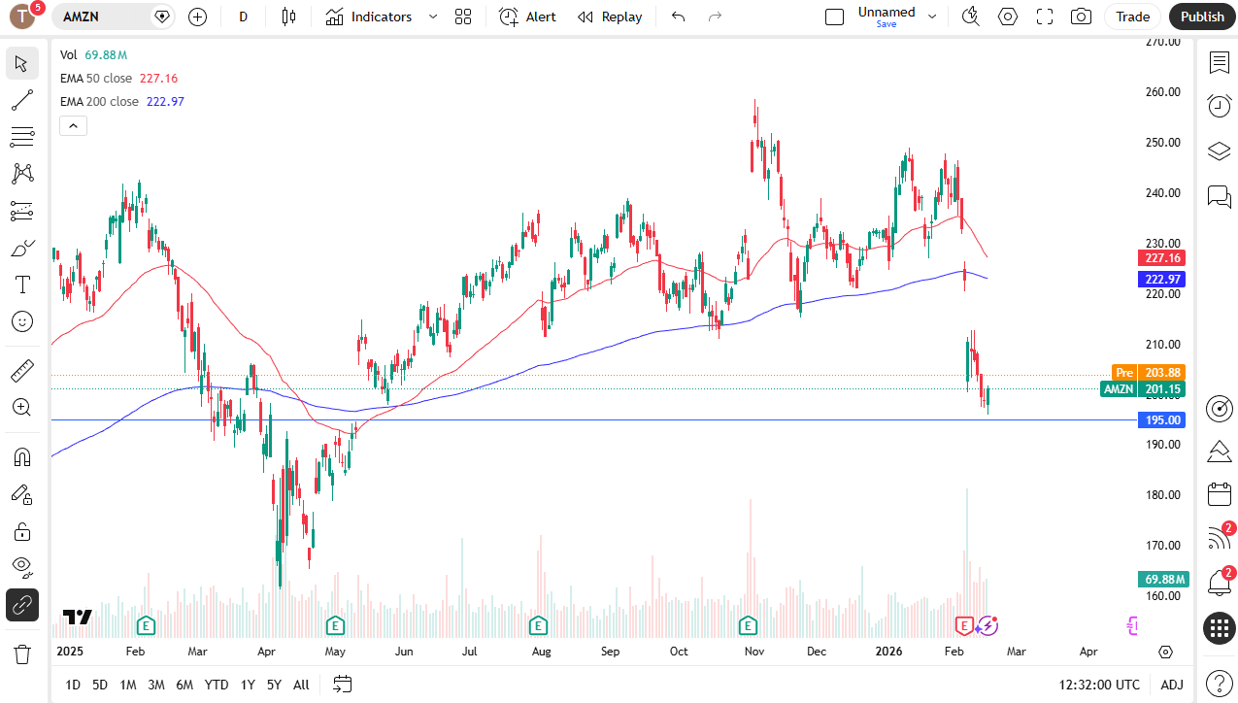Change the D interval setting
This screenshot has width=1238, height=703.
point(244,17)
